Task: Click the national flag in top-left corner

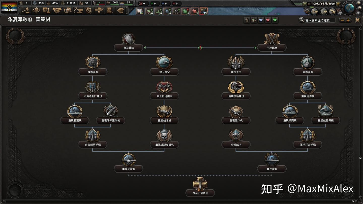Action: [9, 7]
